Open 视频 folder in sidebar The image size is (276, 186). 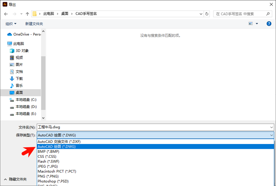coord(16,58)
